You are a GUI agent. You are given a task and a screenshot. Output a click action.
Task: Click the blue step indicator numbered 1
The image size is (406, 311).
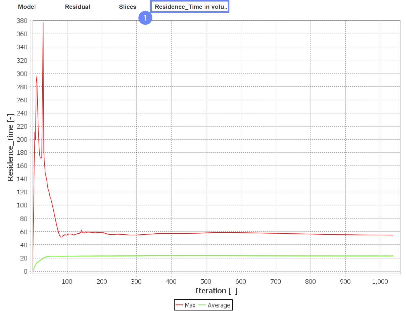145,18
